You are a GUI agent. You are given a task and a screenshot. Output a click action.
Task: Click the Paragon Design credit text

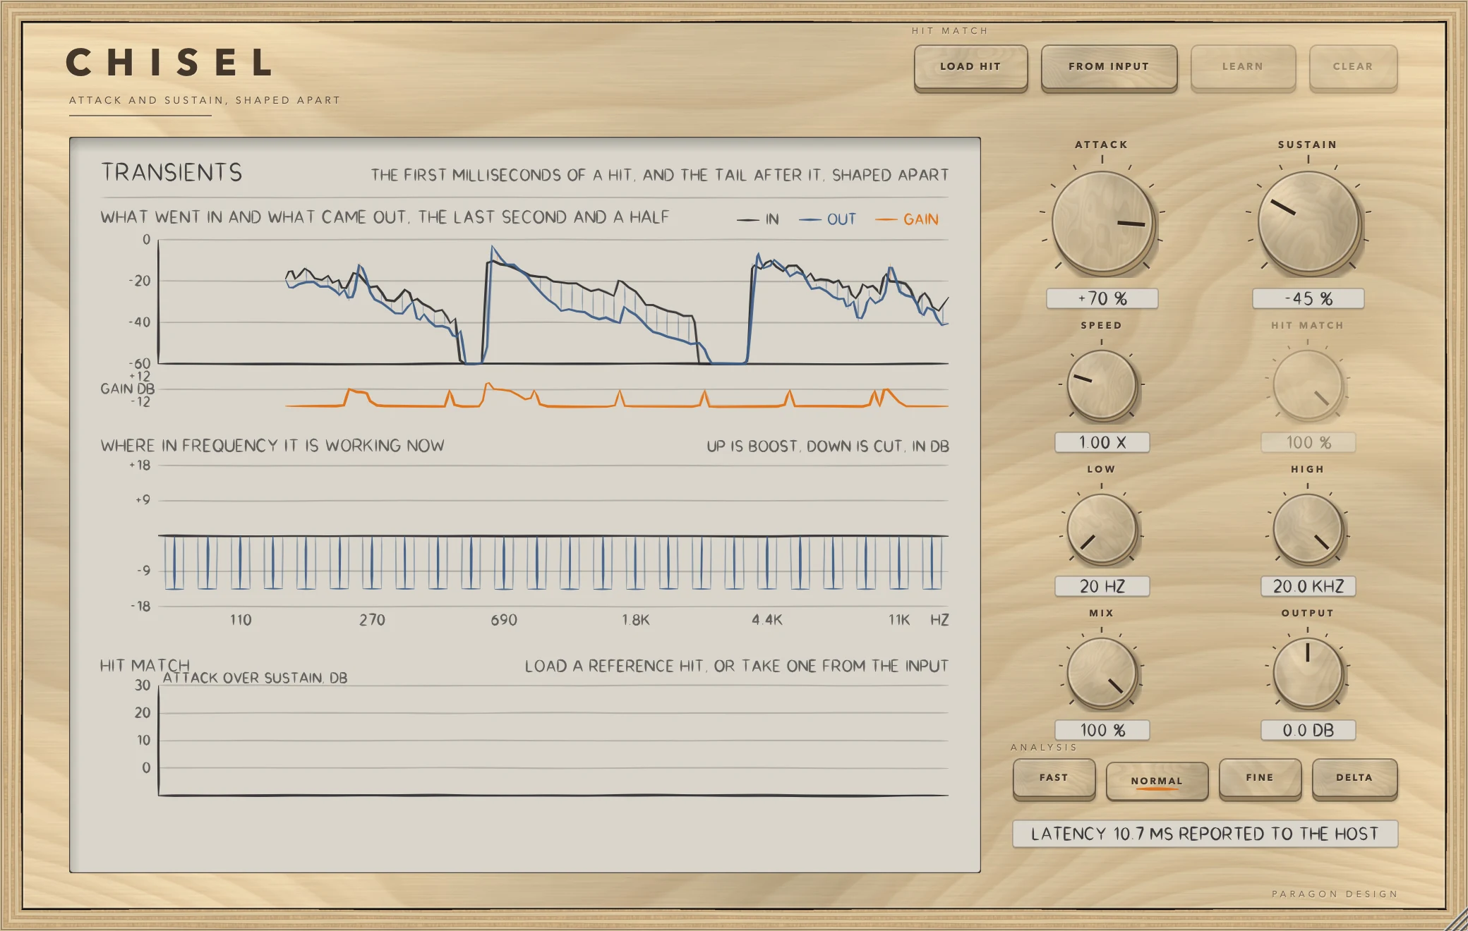pyautogui.click(x=1335, y=894)
